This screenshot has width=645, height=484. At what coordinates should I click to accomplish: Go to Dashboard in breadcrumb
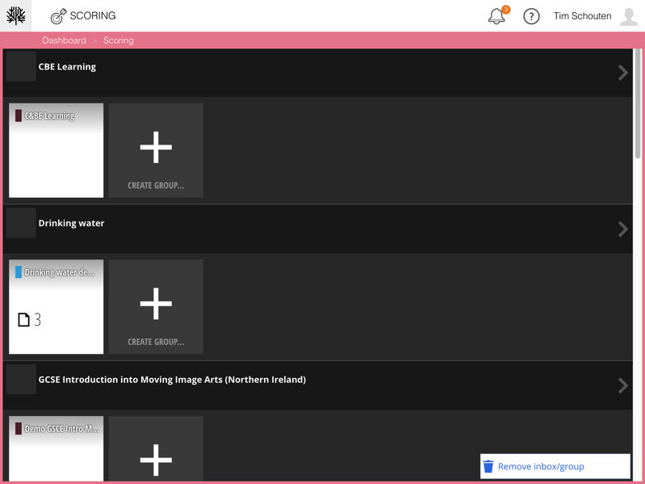[x=64, y=40]
